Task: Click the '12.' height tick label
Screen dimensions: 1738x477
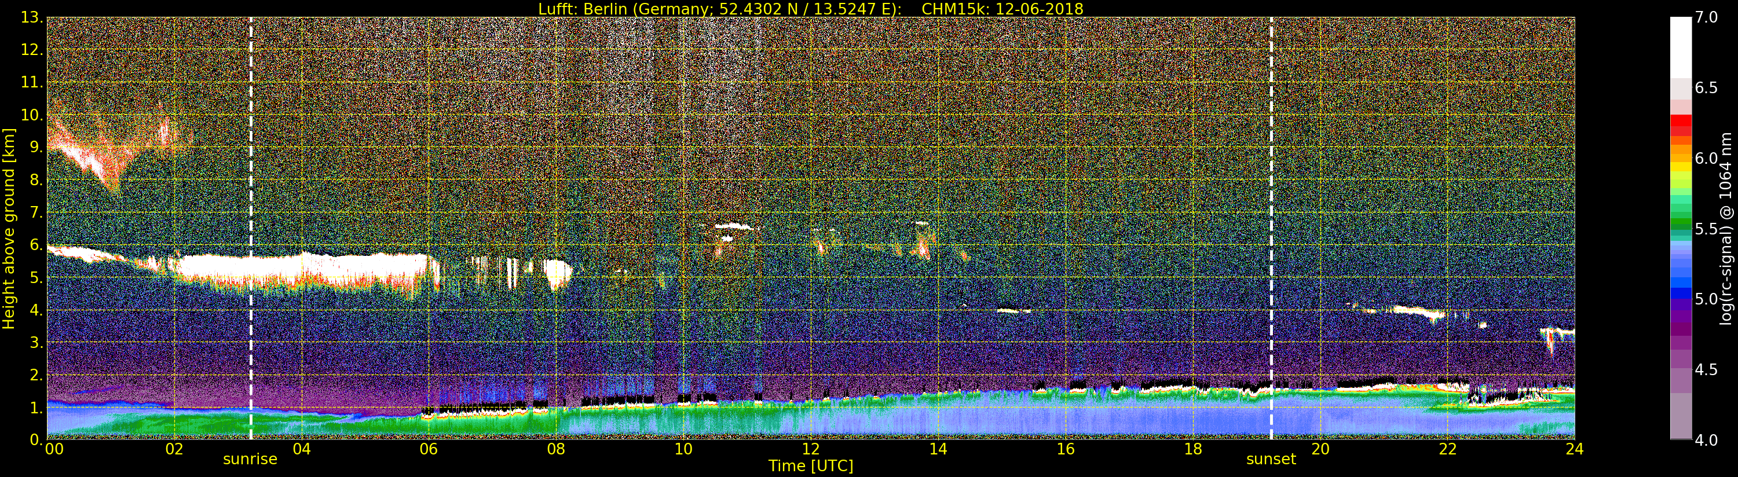Action: pos(32,50)
